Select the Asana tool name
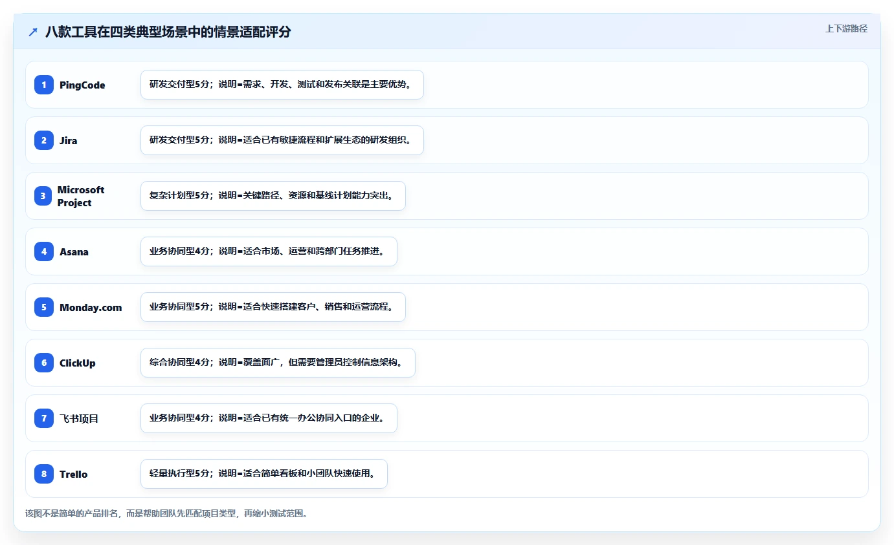 click(x=74, y=251)
